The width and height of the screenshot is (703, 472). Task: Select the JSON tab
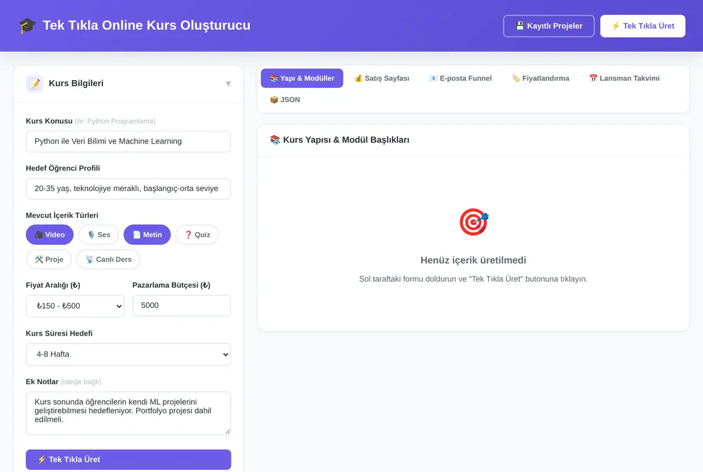pos(285,100)
